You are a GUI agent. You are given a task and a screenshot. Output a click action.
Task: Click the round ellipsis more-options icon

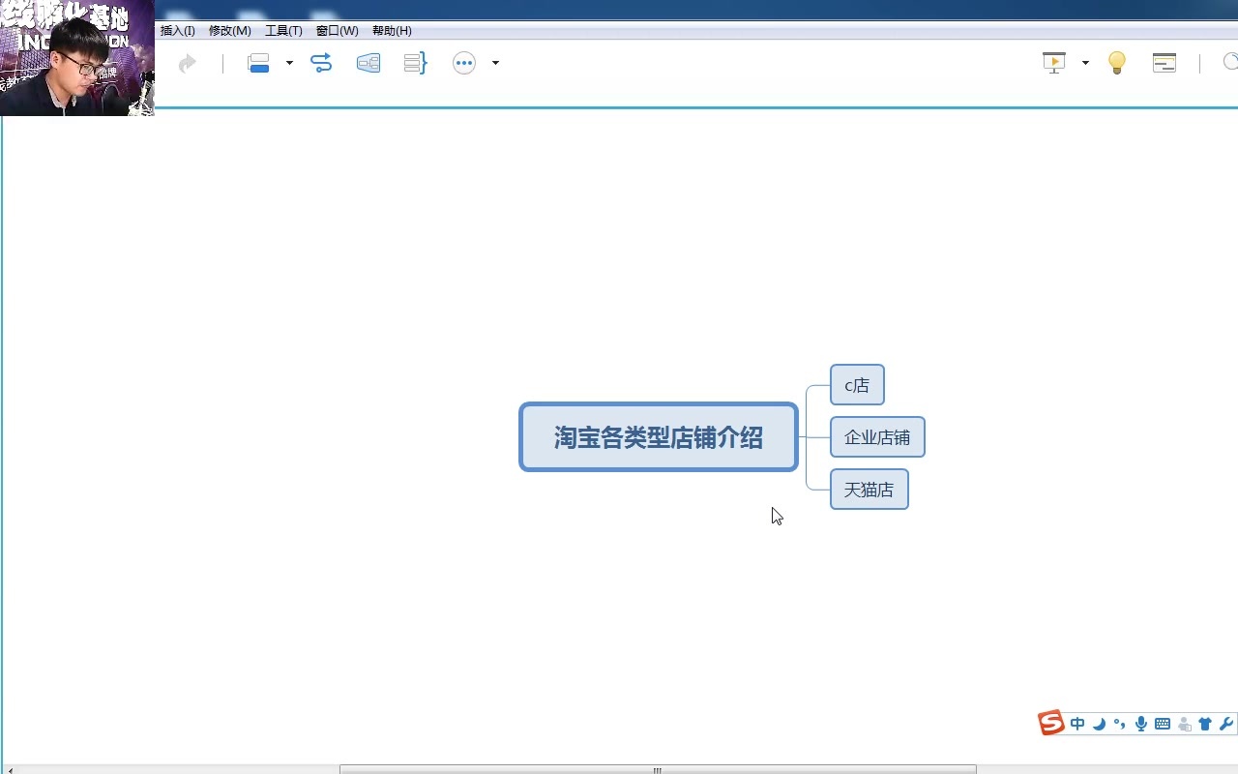coord(464,63)
